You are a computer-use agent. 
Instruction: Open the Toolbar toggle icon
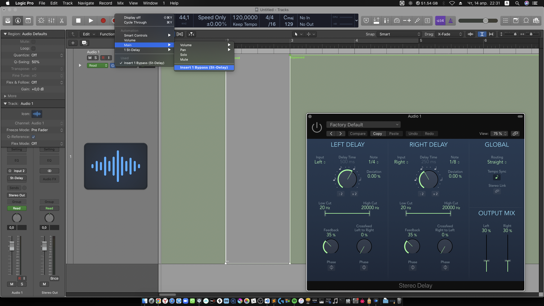tap(28, 21)
